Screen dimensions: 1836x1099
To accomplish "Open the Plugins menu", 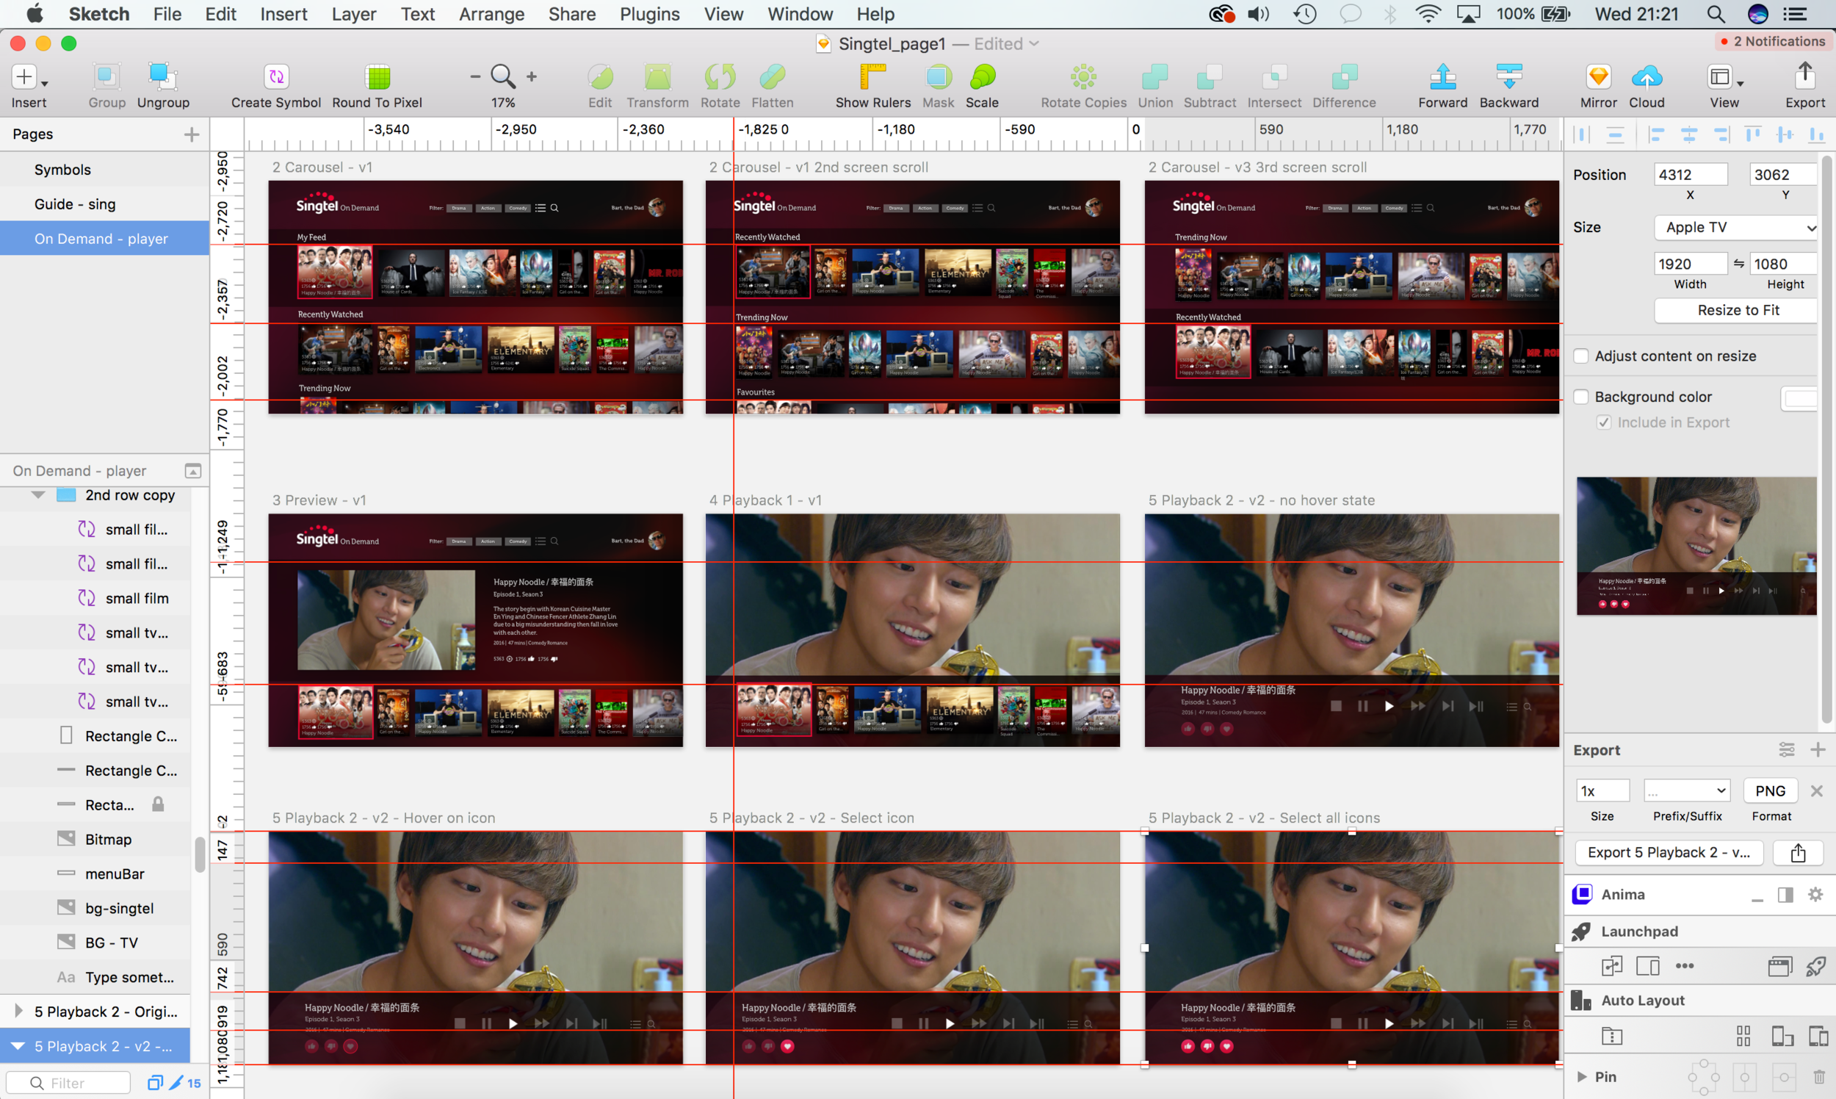I will coord(649,14).
